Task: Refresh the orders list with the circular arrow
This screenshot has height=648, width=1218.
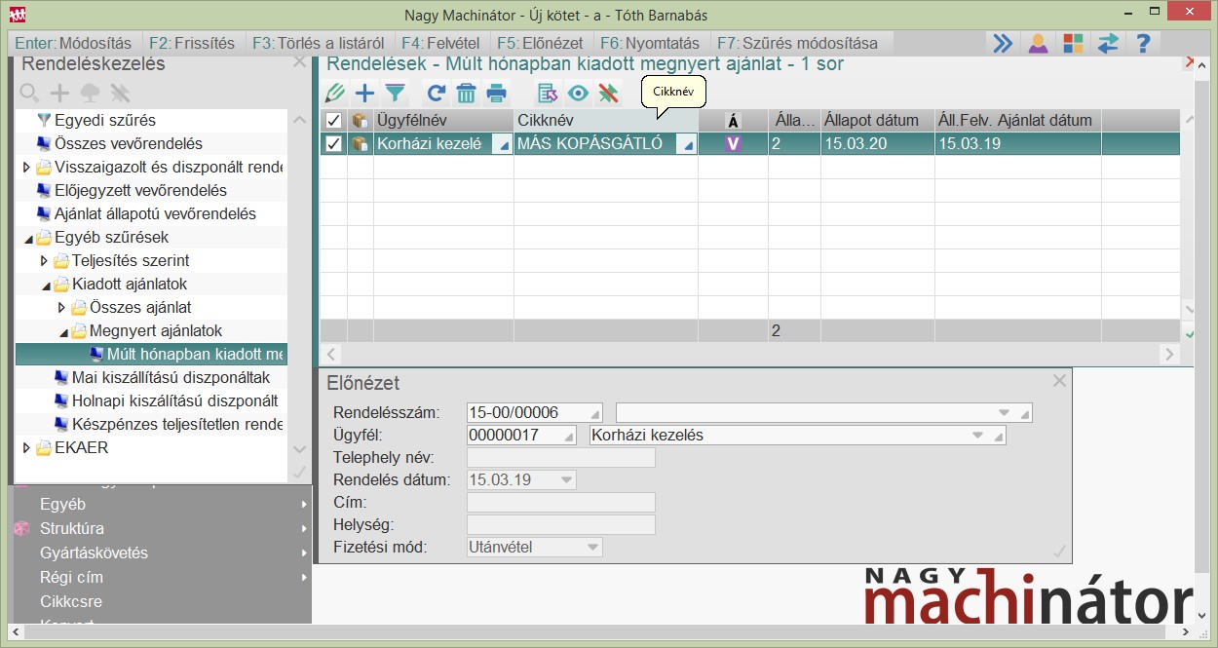Action: (437, 94)
